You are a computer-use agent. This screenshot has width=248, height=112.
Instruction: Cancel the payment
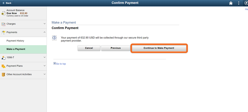coord(89,48)
